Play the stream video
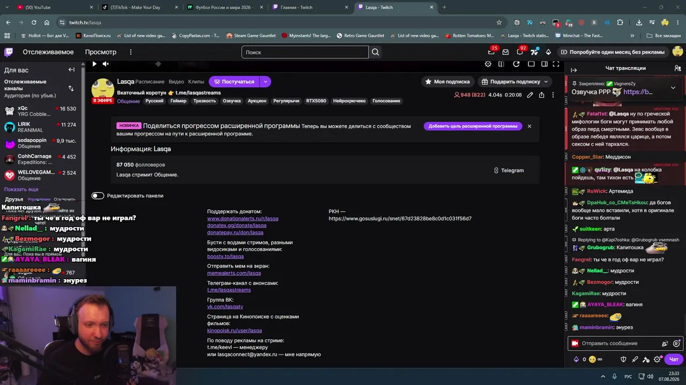 point(94,64)
